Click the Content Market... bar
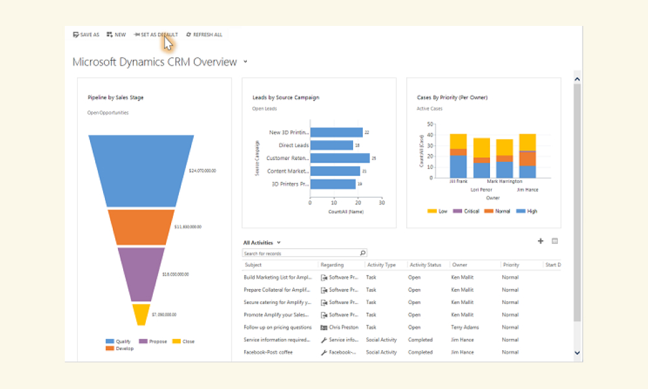Image resolution: width=648 pixels, height=389 pixels. [x=335, y=171]
